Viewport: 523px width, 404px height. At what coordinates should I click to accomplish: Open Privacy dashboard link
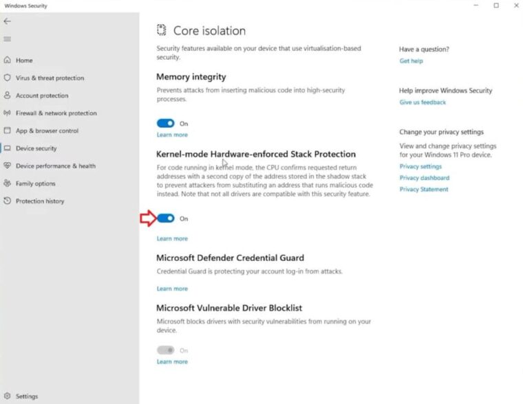[425, 178]
